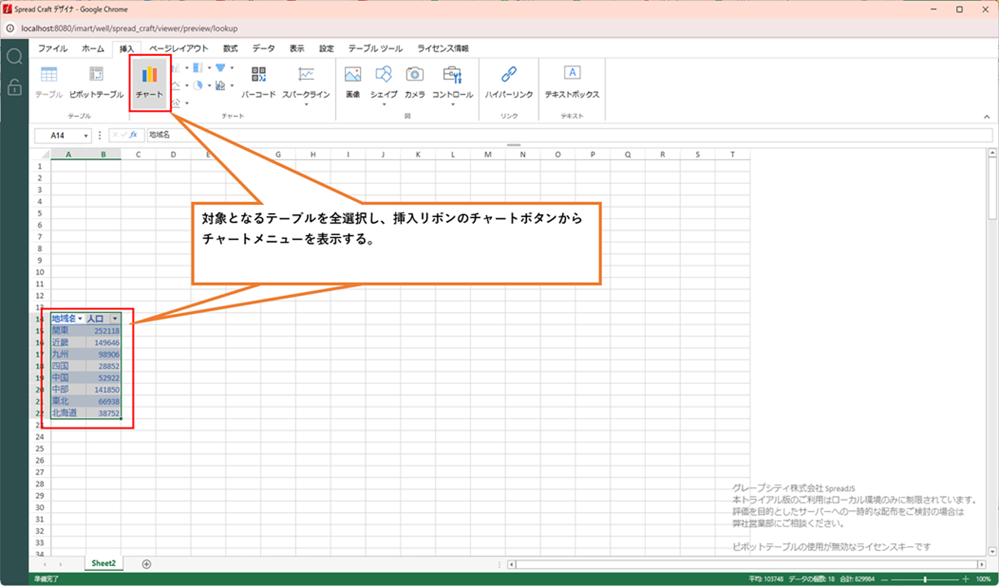
Task: Click the バーコード (Barcode) icon
Action: point(258,82)
